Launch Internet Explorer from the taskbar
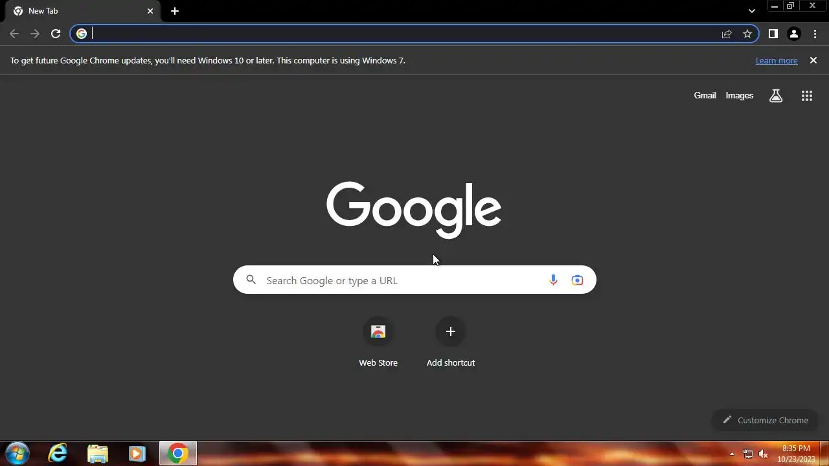Viewport: 829px width, 466px height. [x=58, y=453]
